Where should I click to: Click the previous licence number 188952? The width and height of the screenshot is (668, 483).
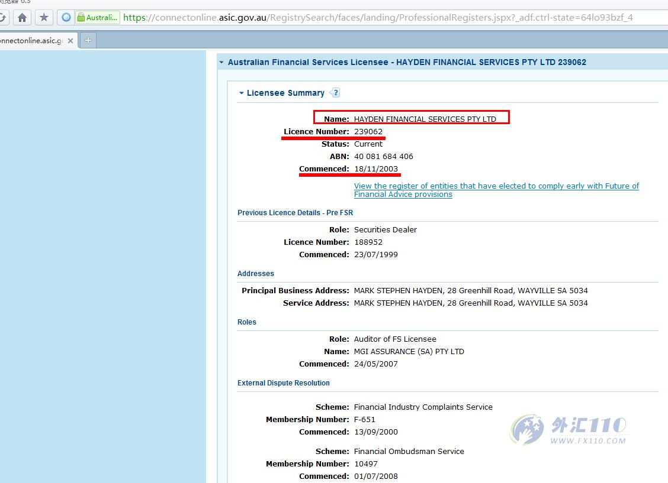click(368, 242)
